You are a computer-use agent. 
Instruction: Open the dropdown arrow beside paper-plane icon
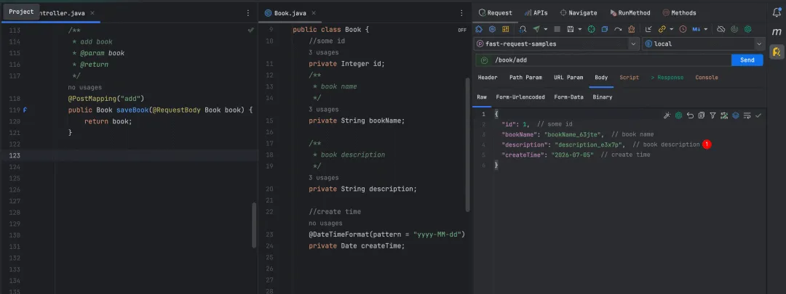[546, 29]
